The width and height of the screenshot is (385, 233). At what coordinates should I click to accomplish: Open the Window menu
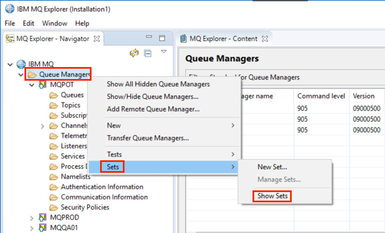55,23
